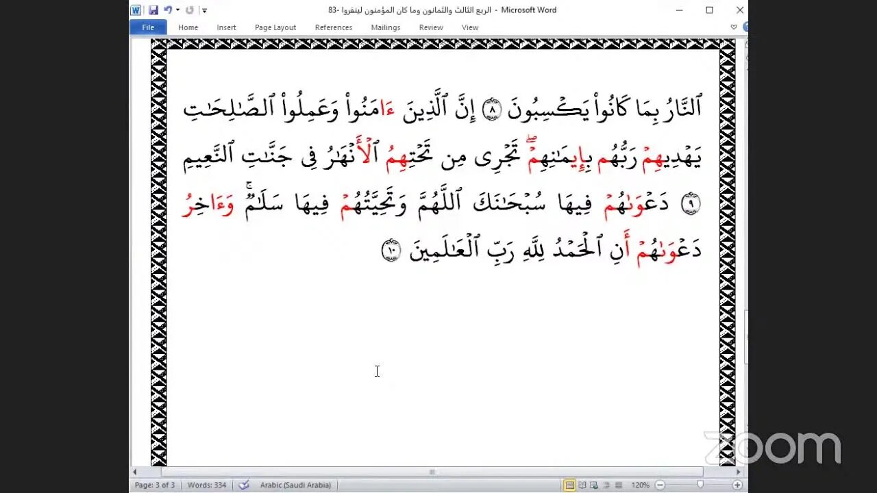The height and width of the screenshot is (493, 877).
Task: Undo the last action
Action: (x=168, y=10)
